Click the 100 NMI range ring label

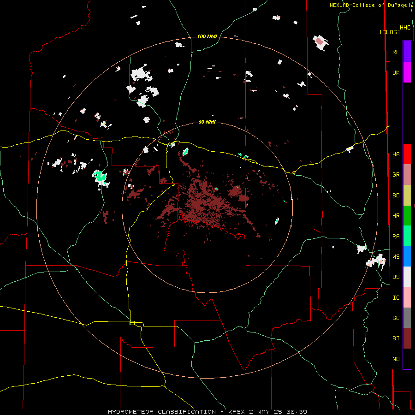[207, 36]
